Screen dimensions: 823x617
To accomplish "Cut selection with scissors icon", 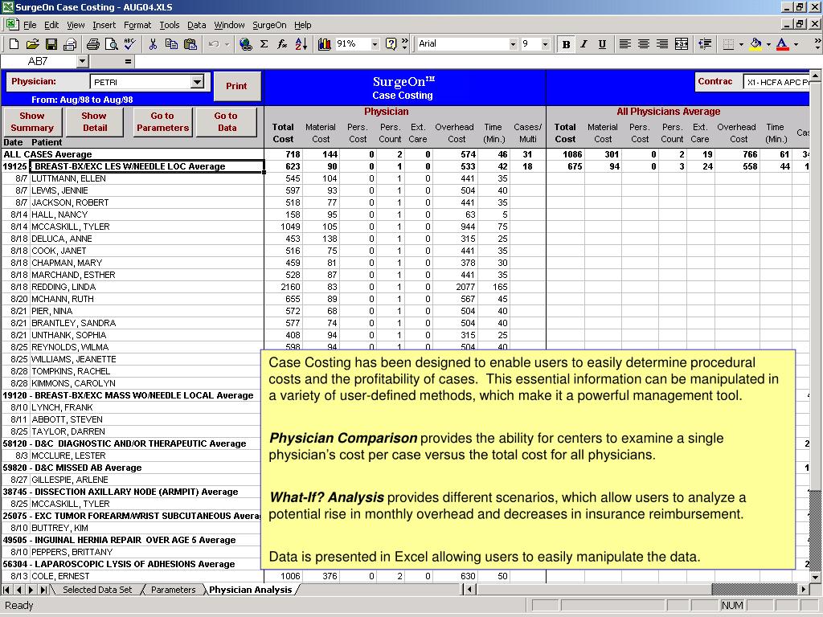I will point(153,44).
